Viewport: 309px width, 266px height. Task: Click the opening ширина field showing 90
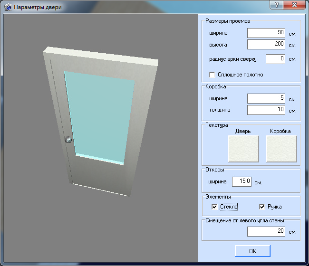[x=266, y=33]
